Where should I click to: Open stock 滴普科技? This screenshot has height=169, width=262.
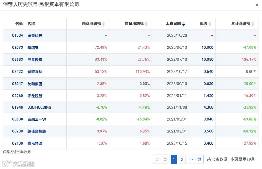(x=35, y=36)
